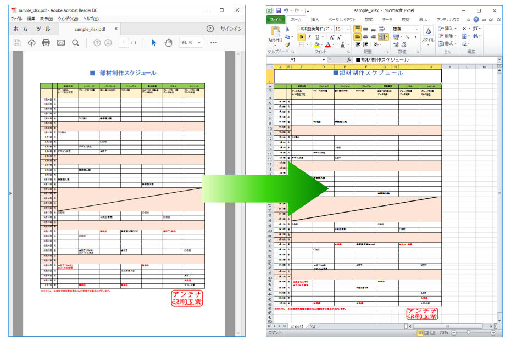Screen dimensions: 511x346
Task: Click the increase decimal icon in Excel
Action: (396, 44)
